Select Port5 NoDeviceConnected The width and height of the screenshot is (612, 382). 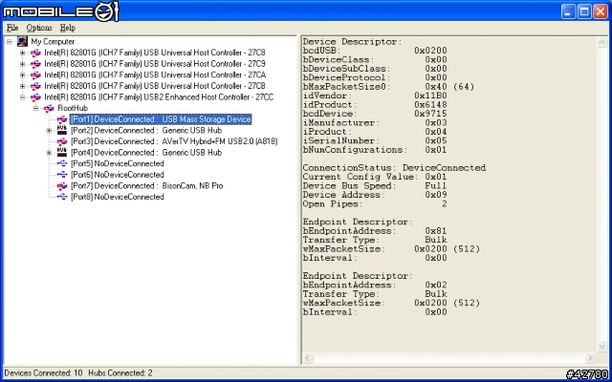coord(117,163)
